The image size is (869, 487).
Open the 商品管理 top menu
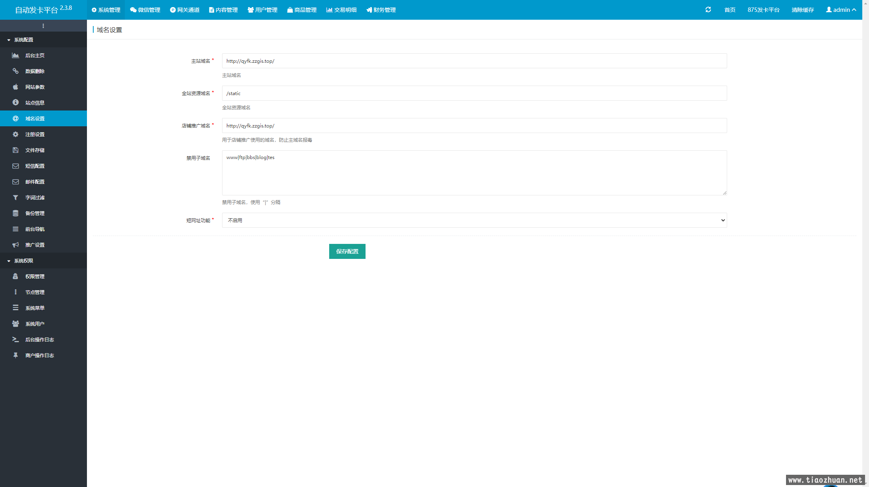[x=302, y=10]
